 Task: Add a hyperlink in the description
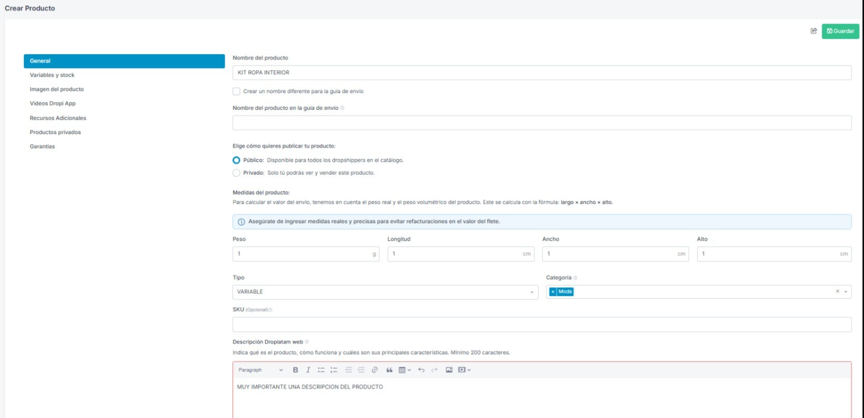click(374, 370)
